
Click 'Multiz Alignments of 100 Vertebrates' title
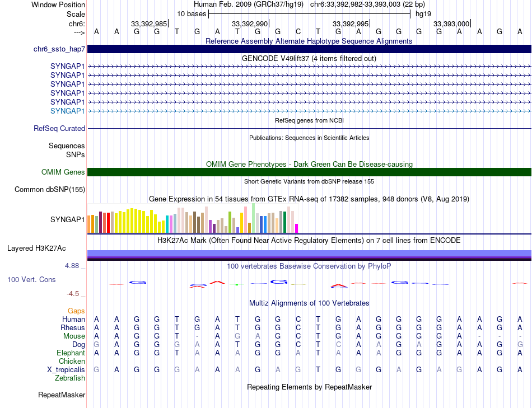point(309,303)
